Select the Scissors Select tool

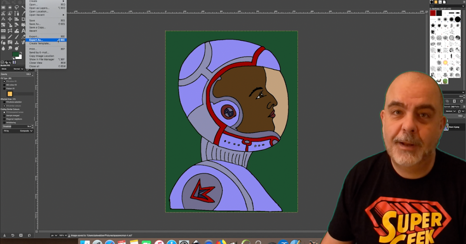click(x=3, y=14)
